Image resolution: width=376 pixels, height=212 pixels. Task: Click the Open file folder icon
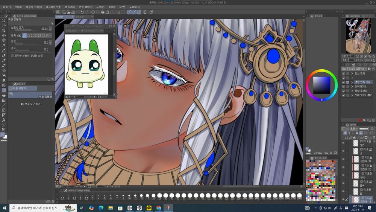[68, 12]
